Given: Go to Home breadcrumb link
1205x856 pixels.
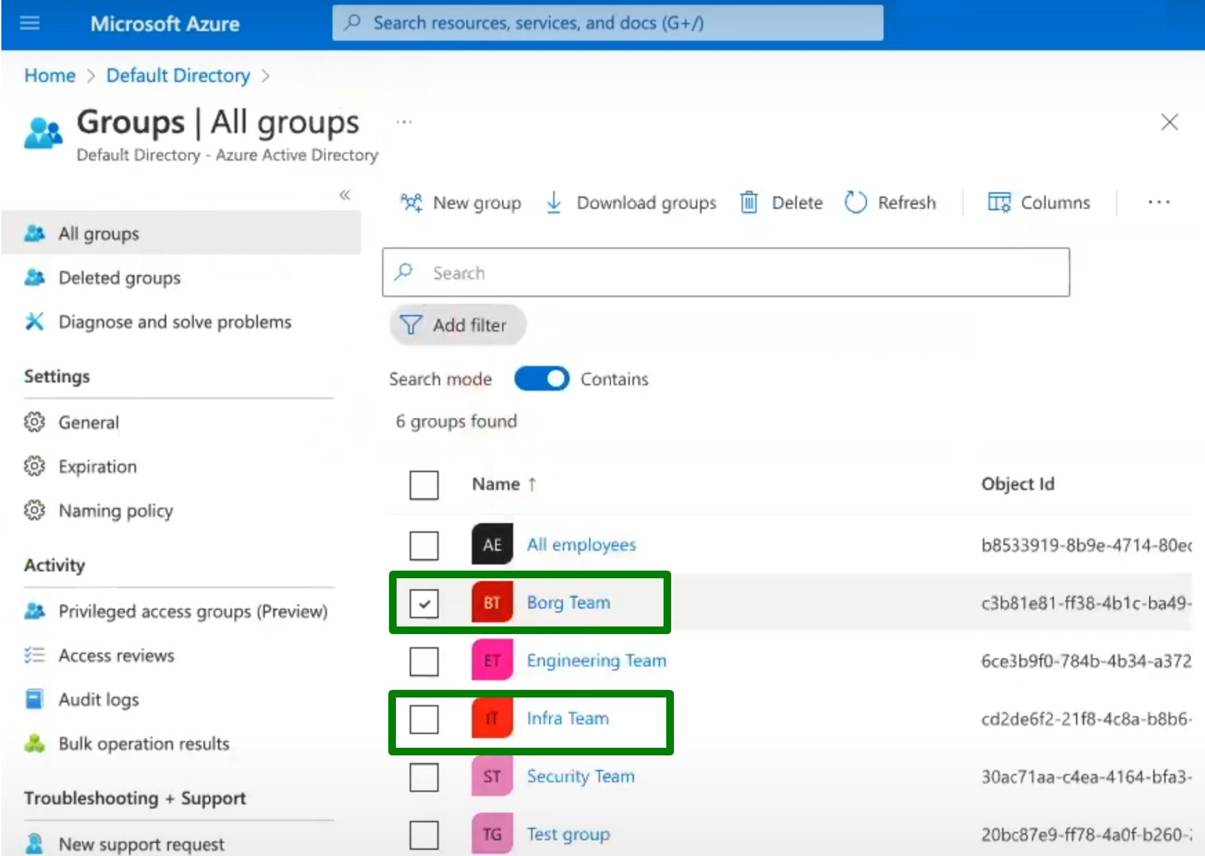Looking at the screenshot, I should pos(50,75).
